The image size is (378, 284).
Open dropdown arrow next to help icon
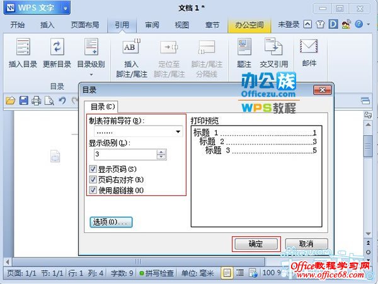(x=369, y=24)
